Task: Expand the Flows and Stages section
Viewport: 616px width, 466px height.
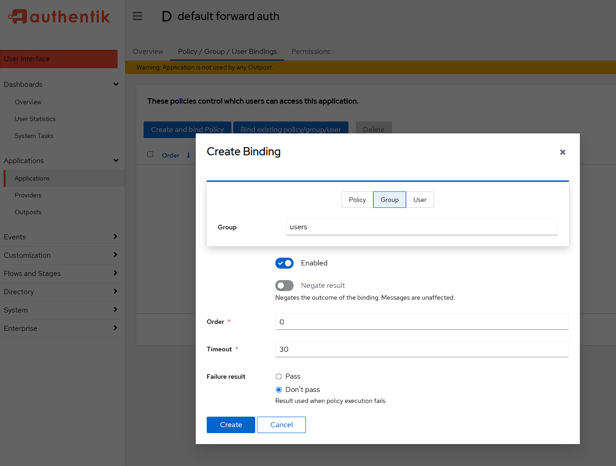Action: coord(115,273)
